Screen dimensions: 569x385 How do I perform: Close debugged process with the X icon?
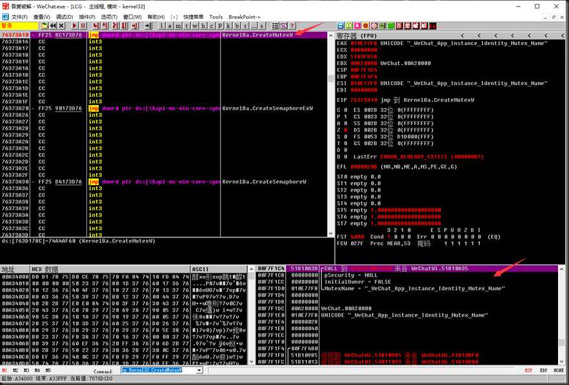(61, 26)
